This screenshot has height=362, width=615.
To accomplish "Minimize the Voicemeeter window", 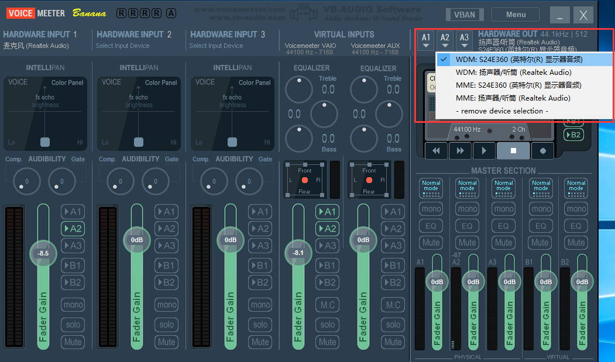I will tap(559, 15).
